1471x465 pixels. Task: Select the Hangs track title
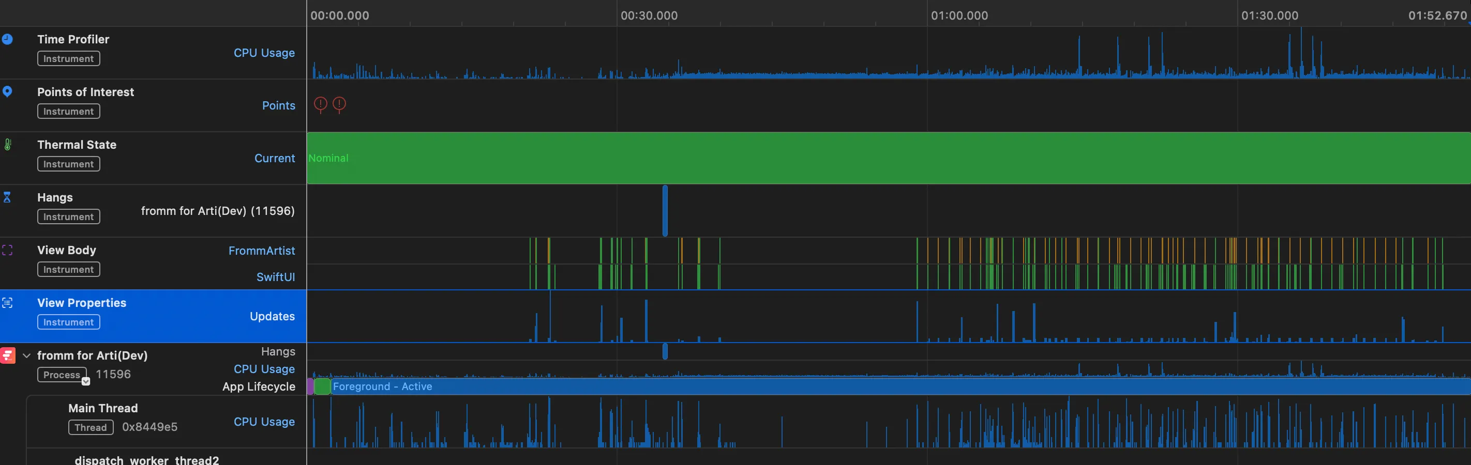pos(55,197)
